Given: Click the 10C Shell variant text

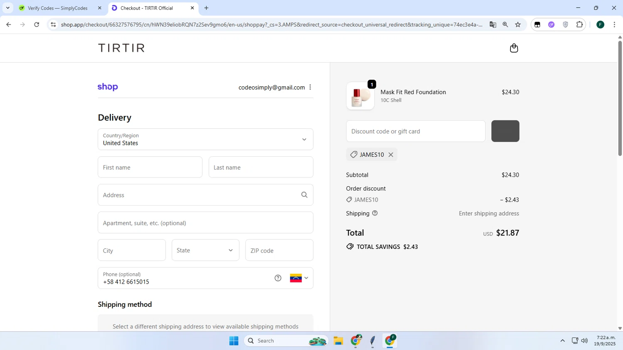Looking at the screenshot, I should 391,100.
